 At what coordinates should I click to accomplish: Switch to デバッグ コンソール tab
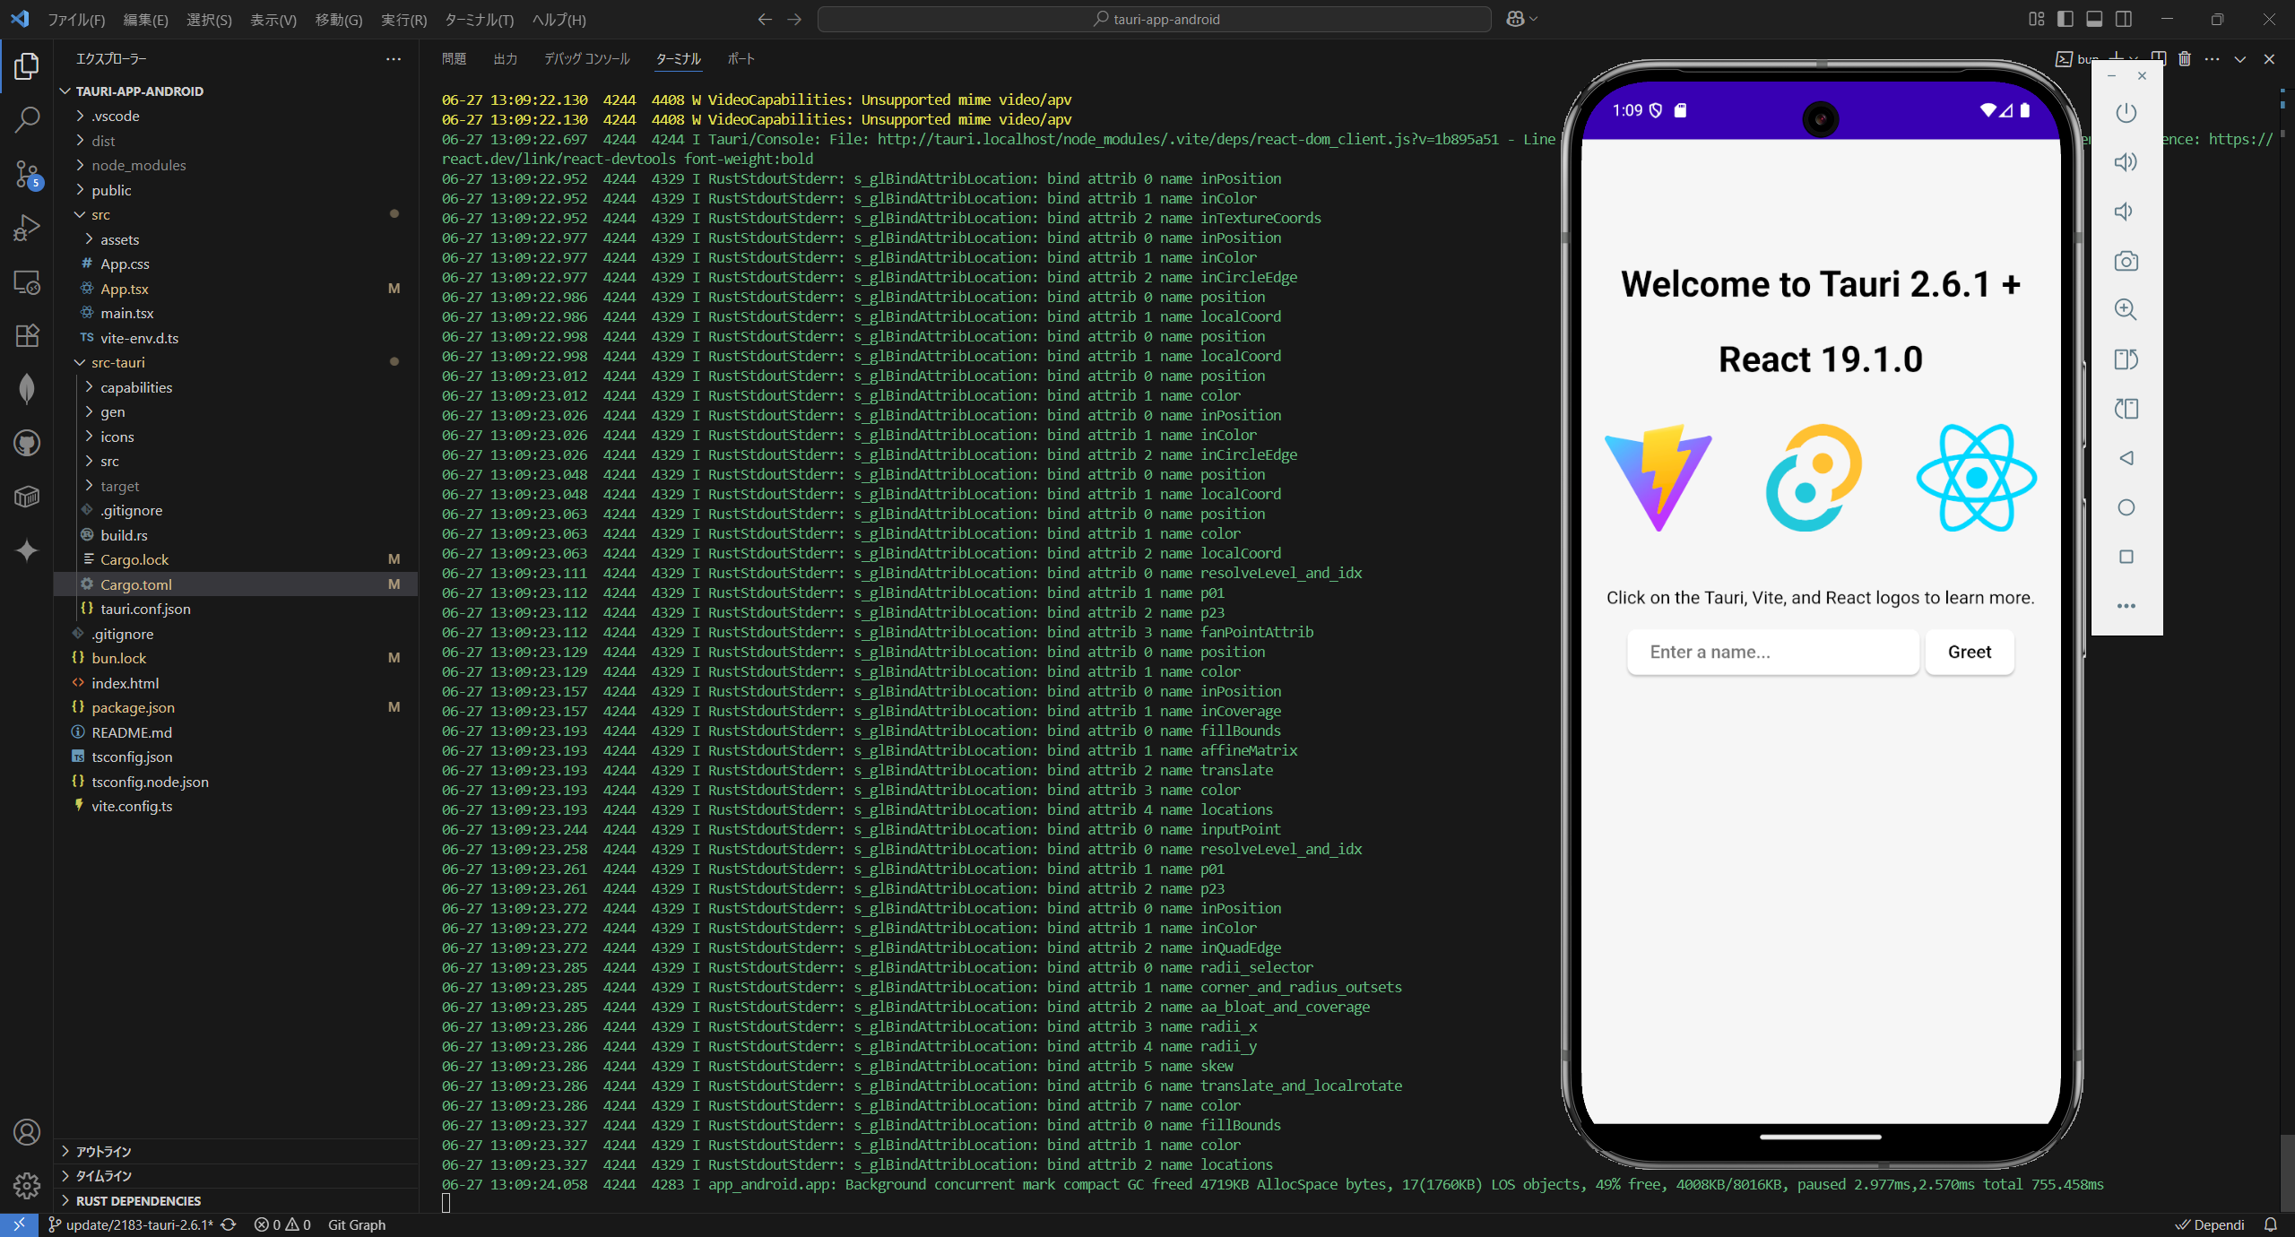point(586,59)
